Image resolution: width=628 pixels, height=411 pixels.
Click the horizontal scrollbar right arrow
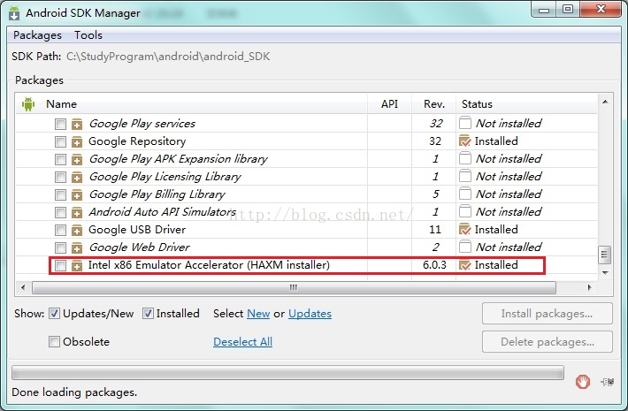[589, 287]
